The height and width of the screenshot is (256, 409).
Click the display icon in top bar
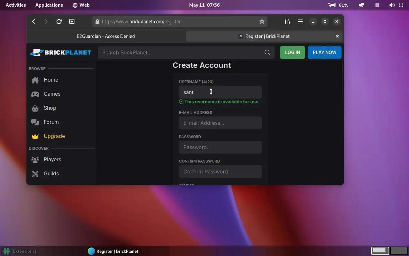click(x=361, y=5)
